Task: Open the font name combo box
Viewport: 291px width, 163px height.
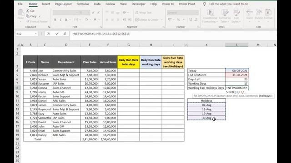Action: click(x=65, y=13)
